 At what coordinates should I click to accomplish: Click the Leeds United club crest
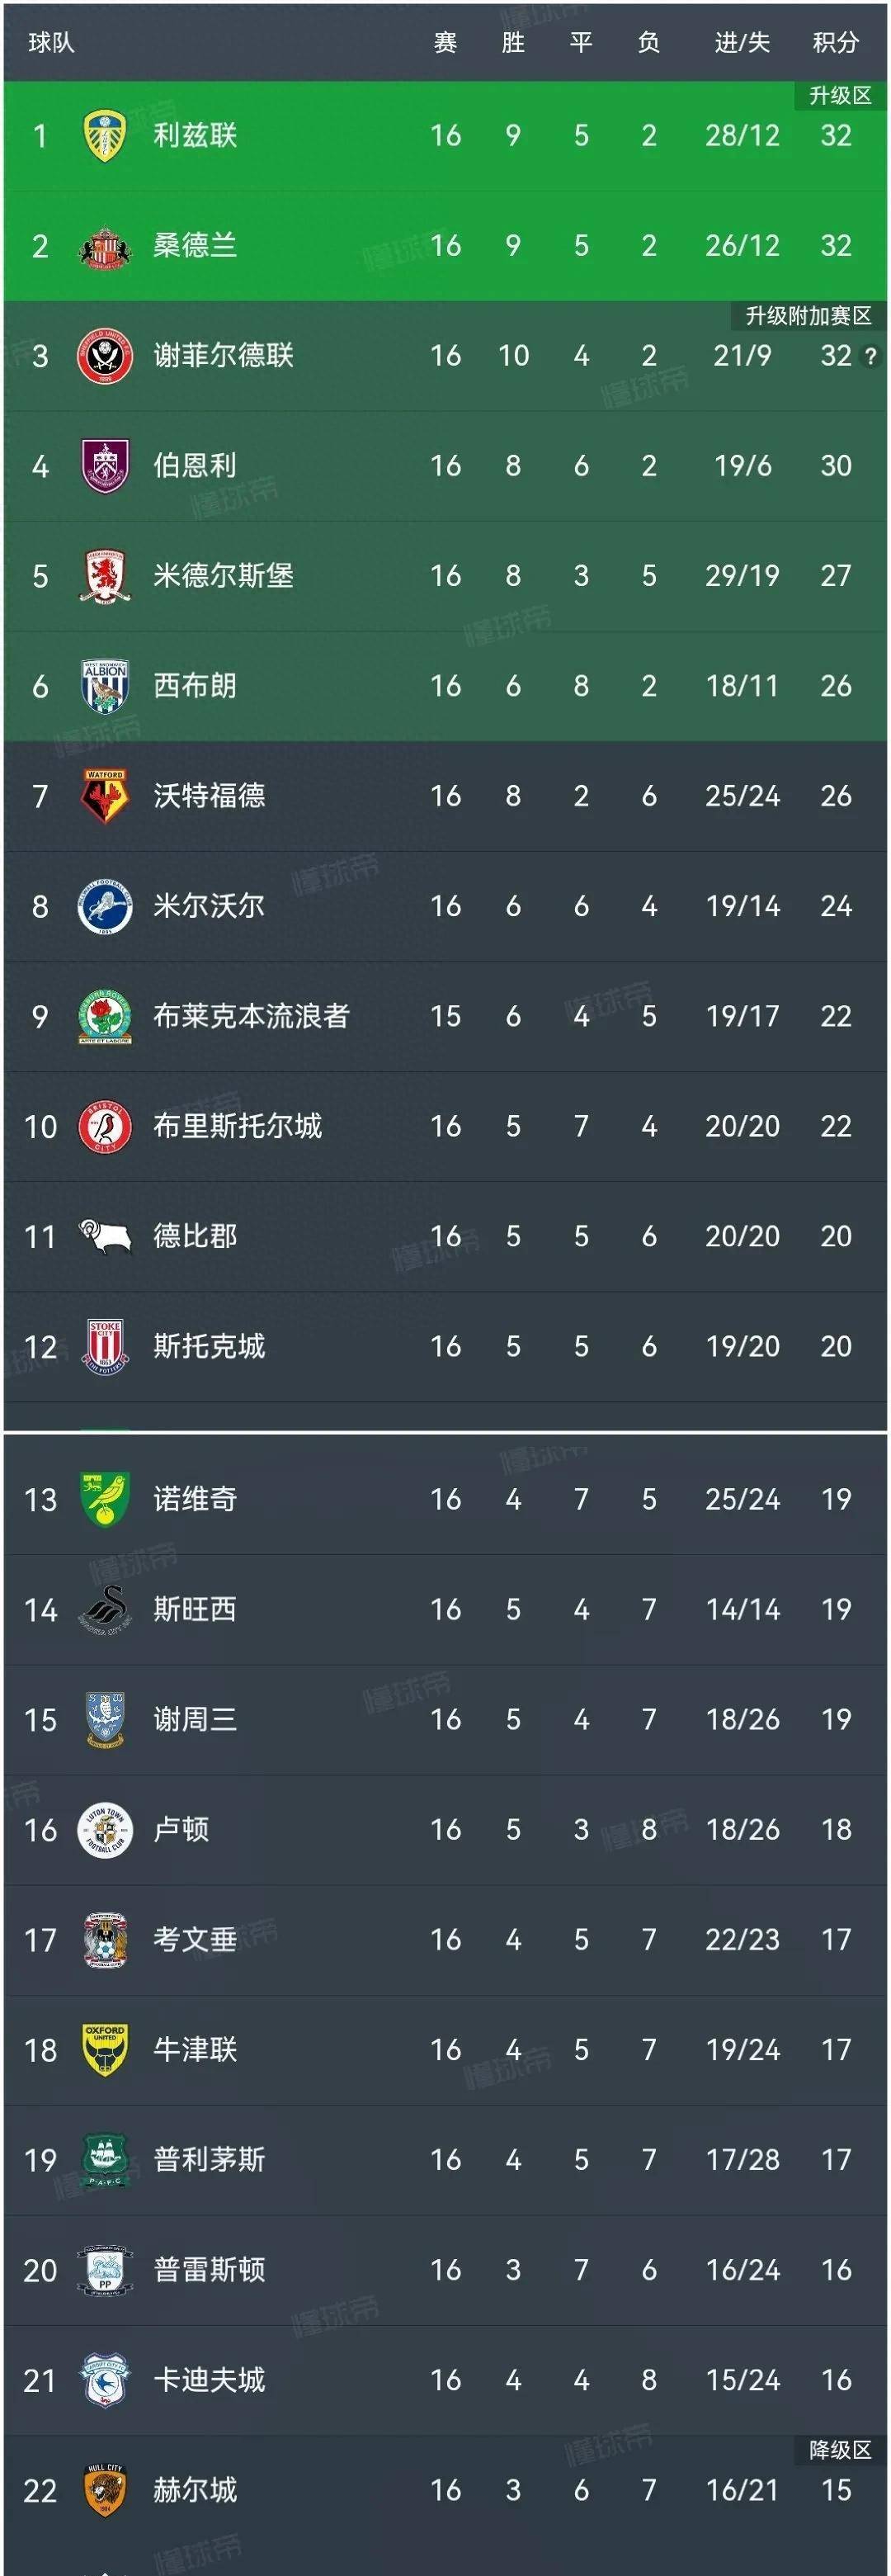[x=103, y=136]
